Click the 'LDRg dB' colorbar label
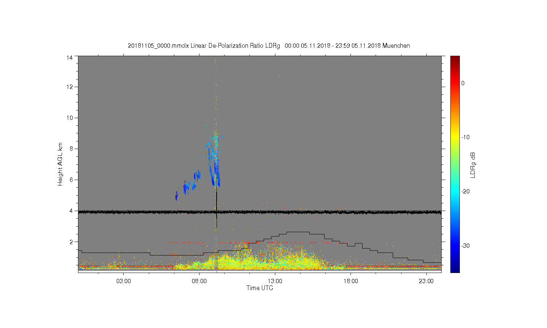The width and height of the screenshot is (547, 328). tap(473, 165)
